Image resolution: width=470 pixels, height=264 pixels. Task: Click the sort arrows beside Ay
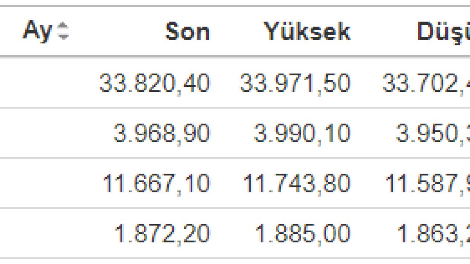tap(63, 31)
